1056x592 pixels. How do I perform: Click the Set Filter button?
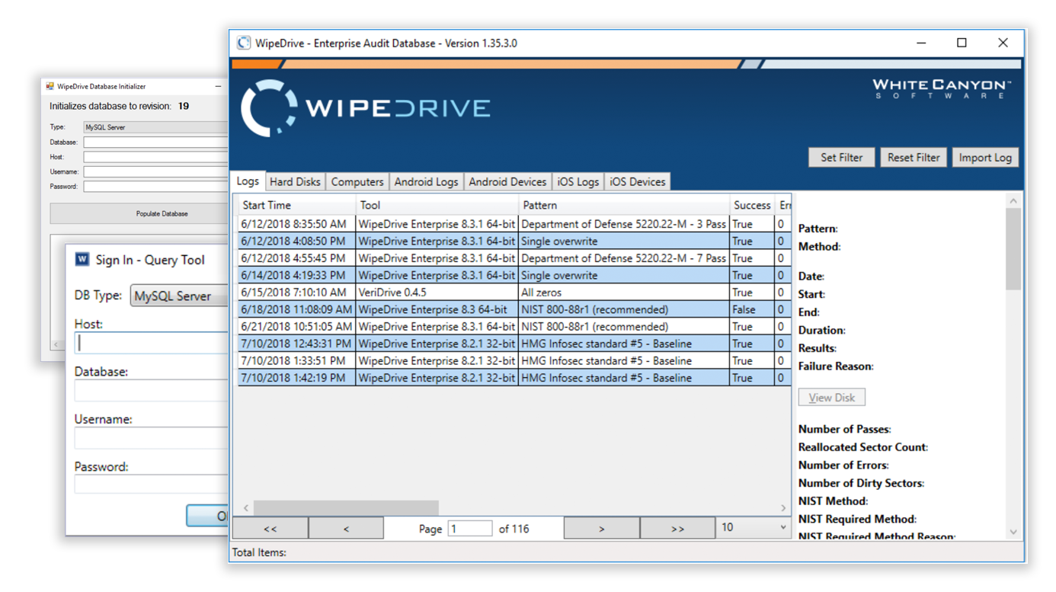tap(841, 157)
